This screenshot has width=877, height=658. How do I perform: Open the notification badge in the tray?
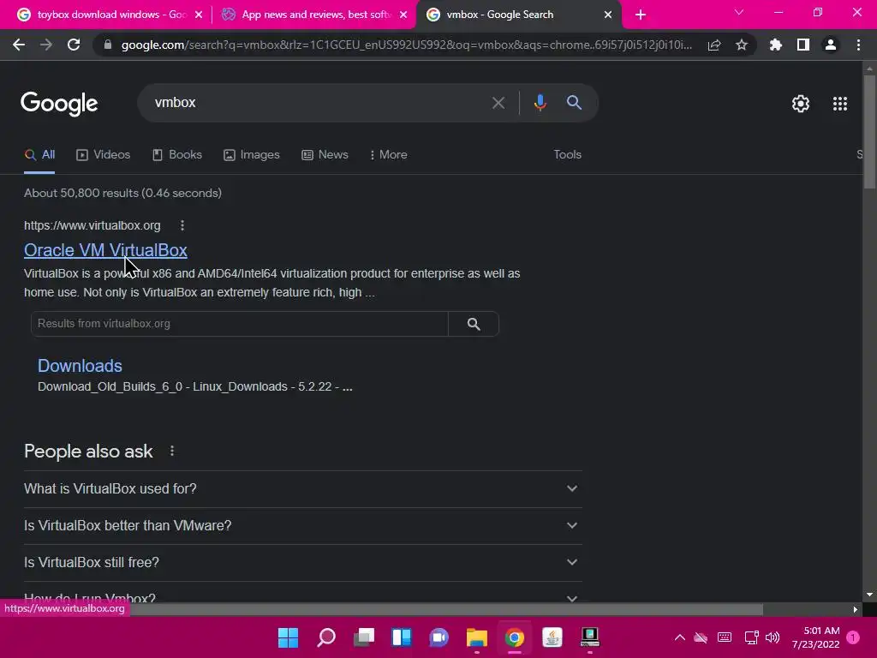point(853,637)
